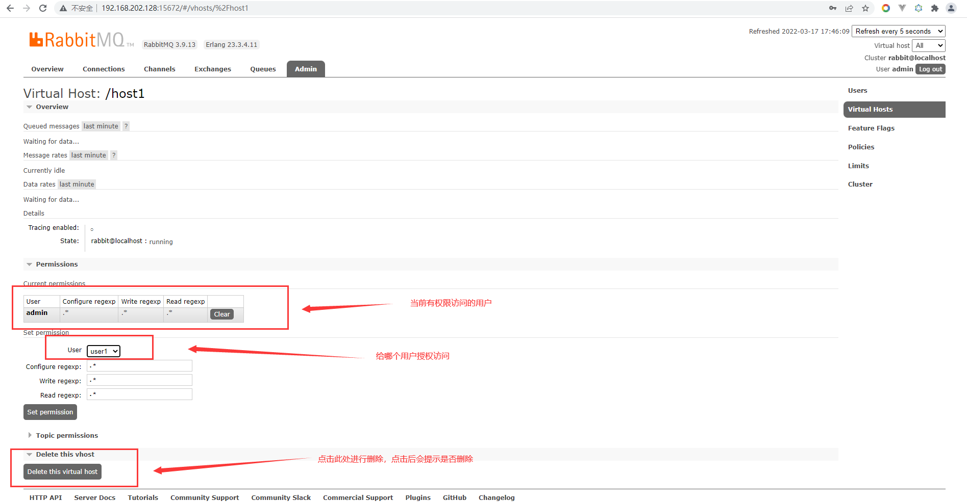967x502 pixels.
Task: Click the RabbitMQ logo
Action: click(81, 40)
